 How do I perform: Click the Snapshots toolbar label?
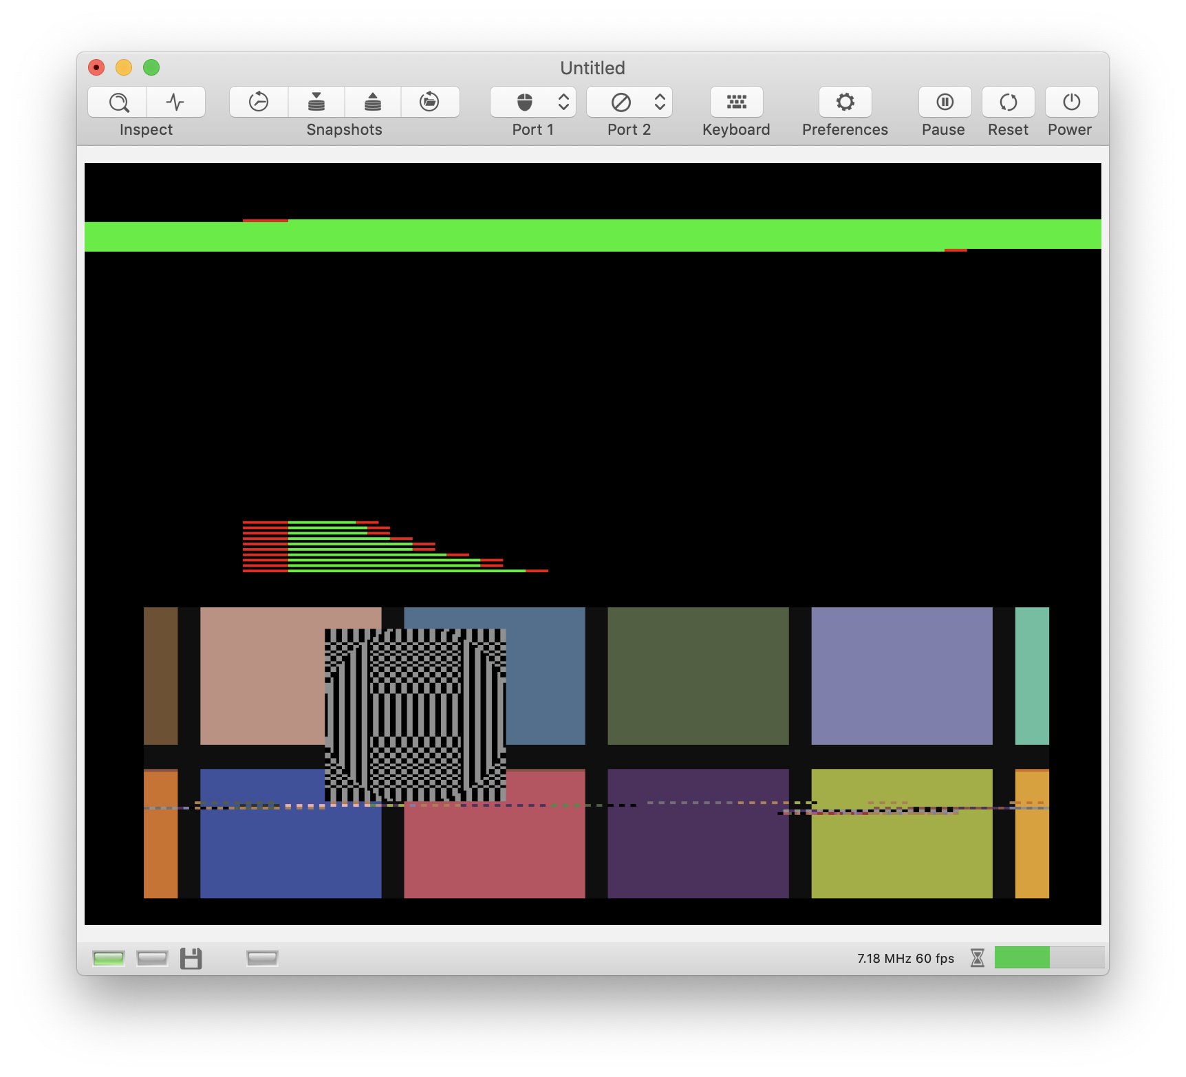[345, 130]
